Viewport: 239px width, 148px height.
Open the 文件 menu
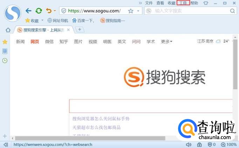pos(149,3)
